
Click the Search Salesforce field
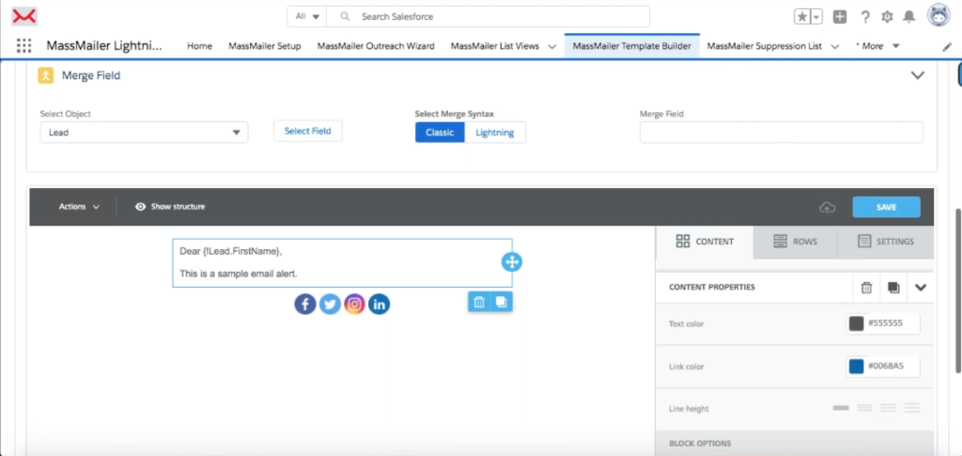[488, 17]
